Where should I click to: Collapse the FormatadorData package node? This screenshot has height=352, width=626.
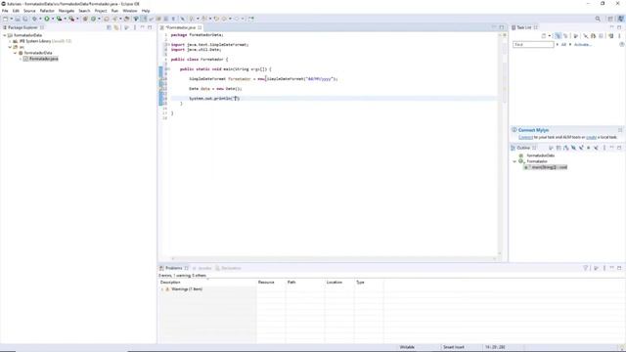point(16,53)
